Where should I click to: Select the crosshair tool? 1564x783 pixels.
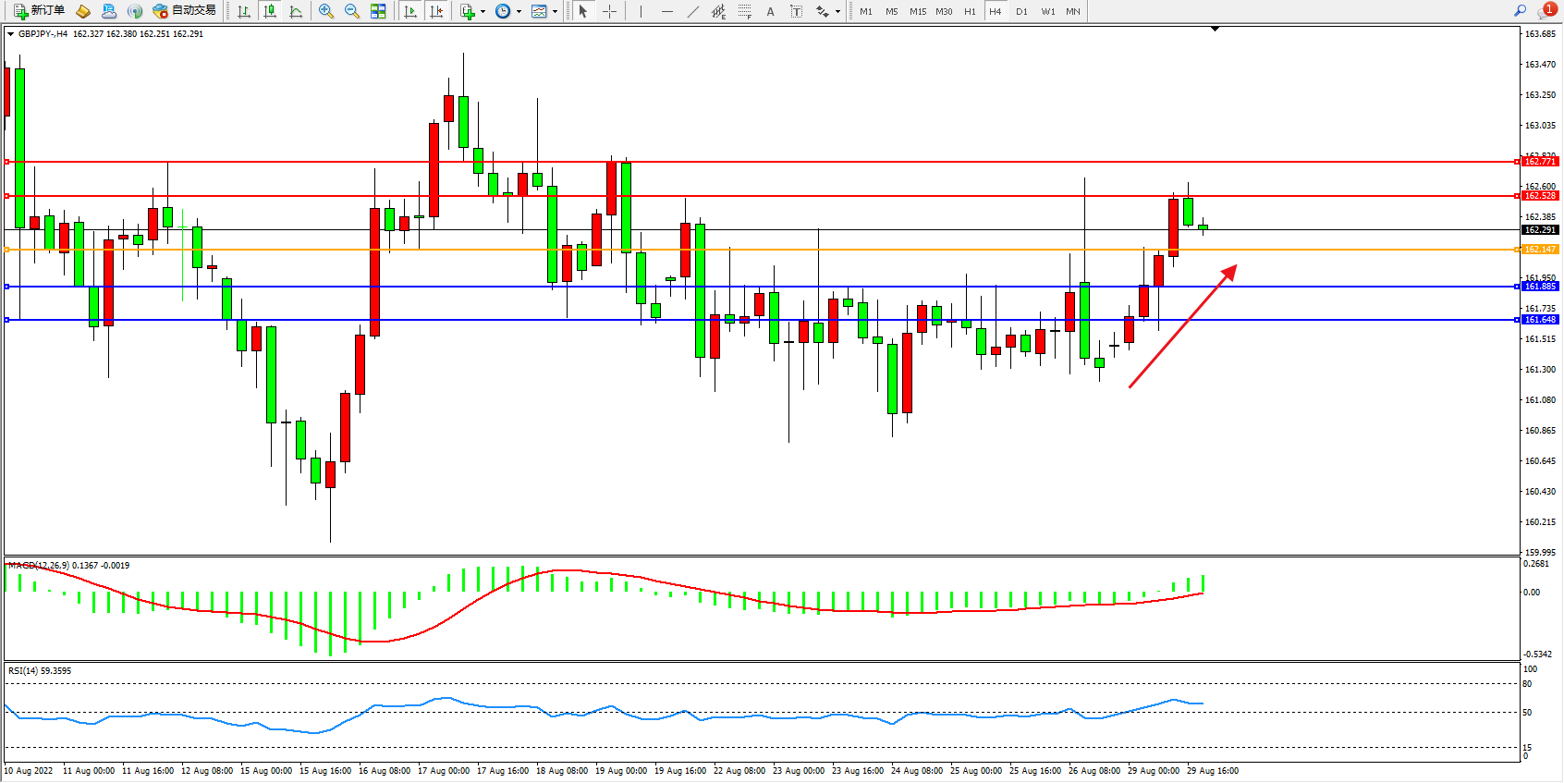[x=610, y=12]
